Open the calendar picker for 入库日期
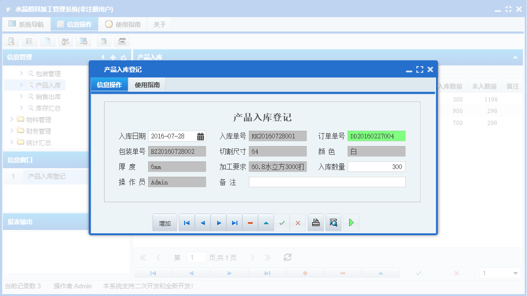 tap(200, 136)
